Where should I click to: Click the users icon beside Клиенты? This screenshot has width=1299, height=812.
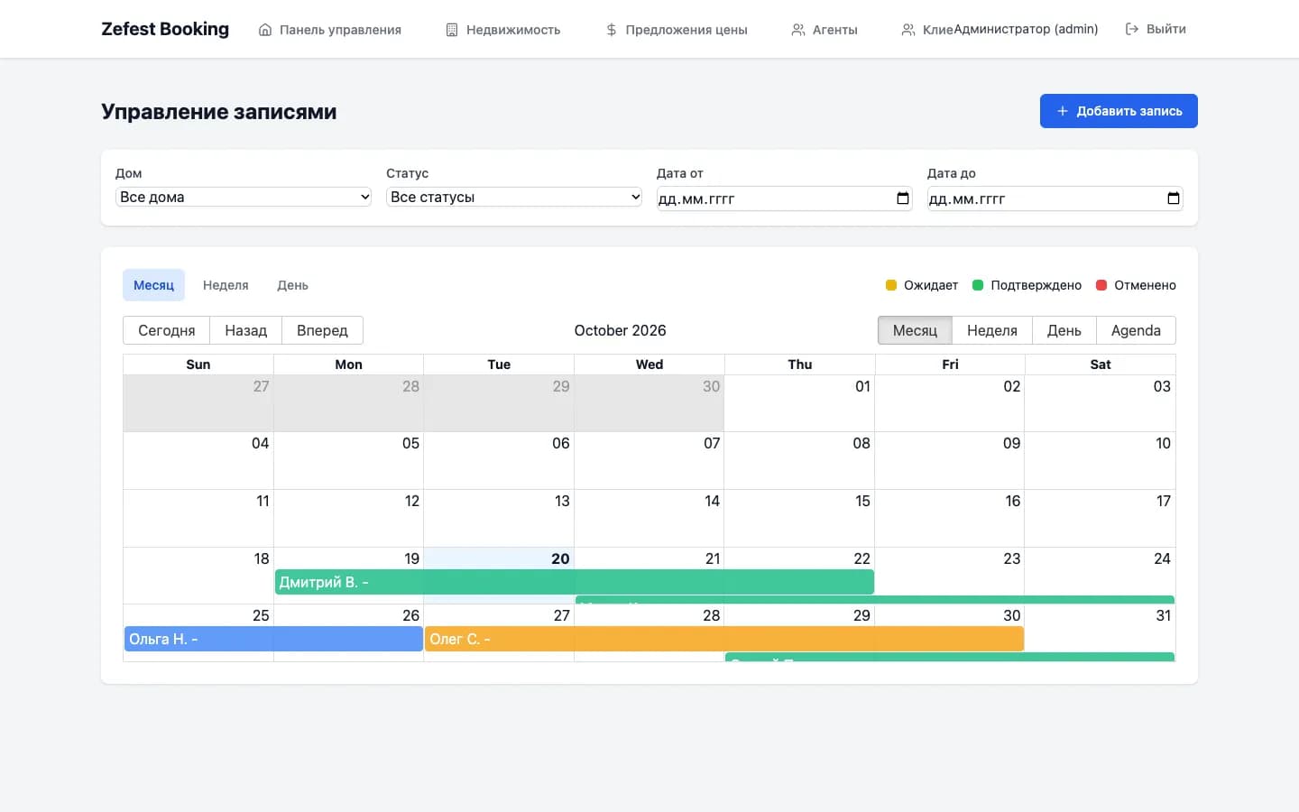click(x=908, y=30)
